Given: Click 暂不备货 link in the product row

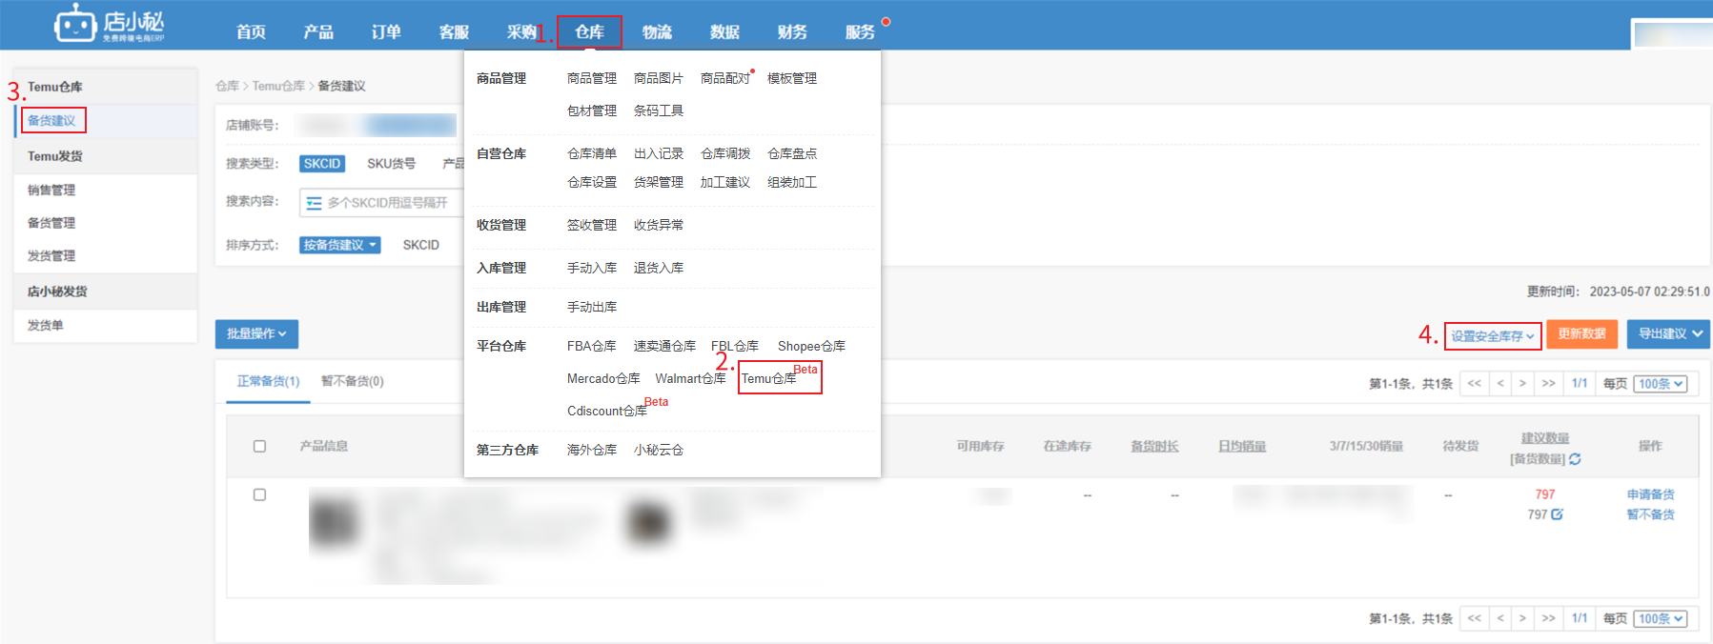Looking at the screenshot, I should (1650, 514).
